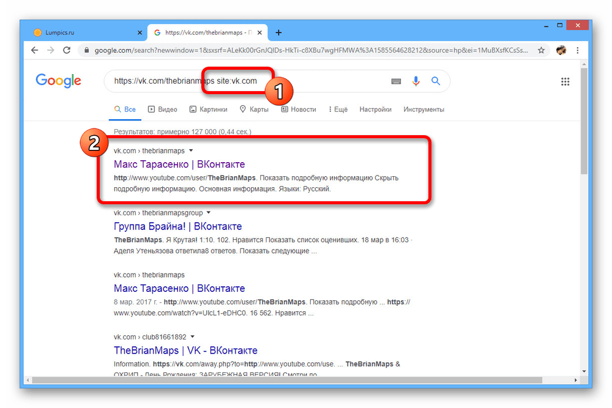The image size is (612, 408).
Task: Minimize the Chrome window
Action: pos(547,26)
